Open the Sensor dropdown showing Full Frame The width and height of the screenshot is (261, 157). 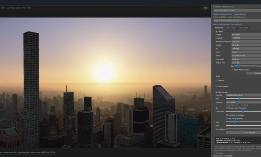246,56
